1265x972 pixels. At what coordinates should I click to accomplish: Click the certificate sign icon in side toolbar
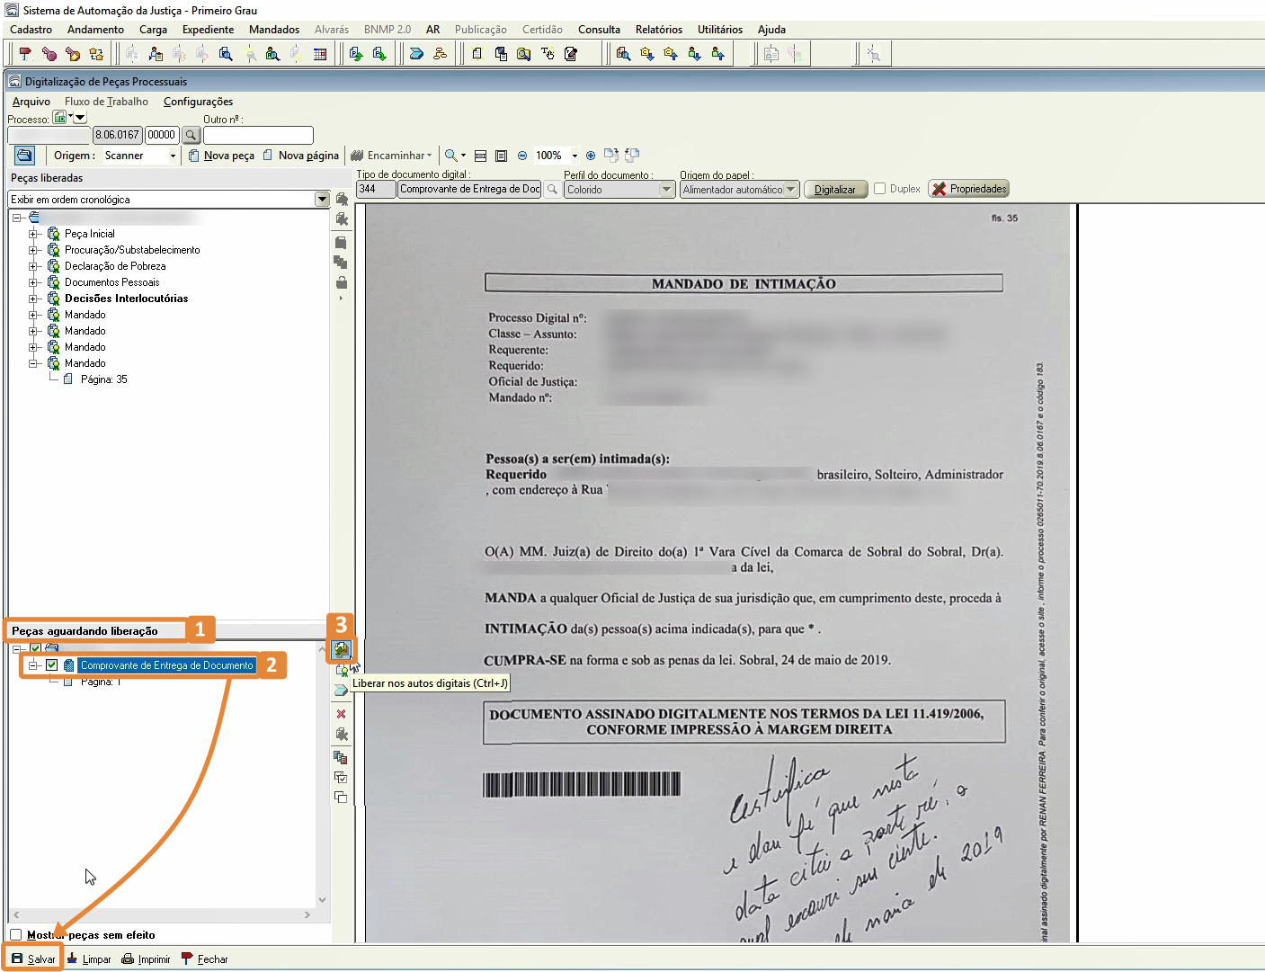342,671
